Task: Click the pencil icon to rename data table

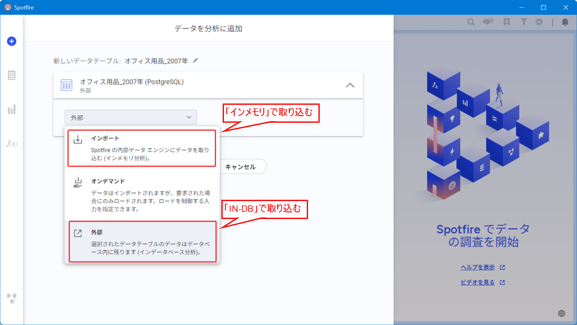Action: pos(195,60)
